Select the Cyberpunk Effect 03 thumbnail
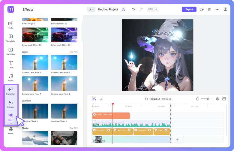234x151 pixels. [x=35, y=35]
